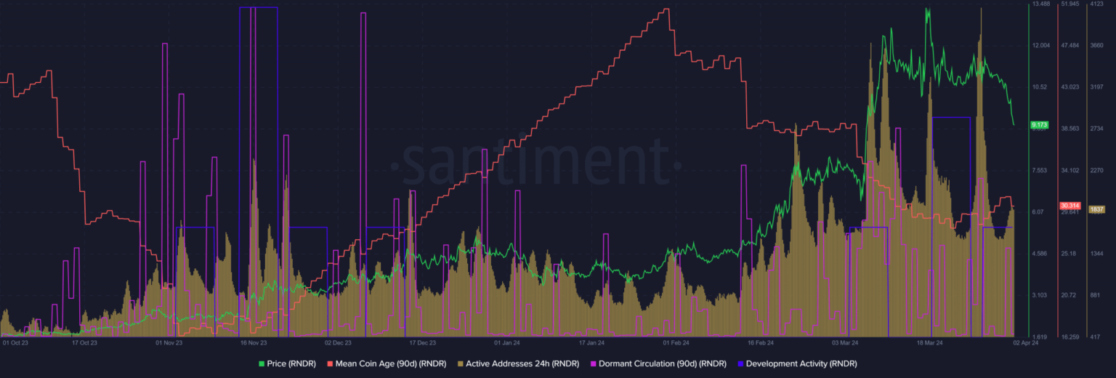The width and height of the screenshot is (1116, 378).
Task: Click the red 30.314 mean coin age badge
Action: click(x=1069, y=206)
